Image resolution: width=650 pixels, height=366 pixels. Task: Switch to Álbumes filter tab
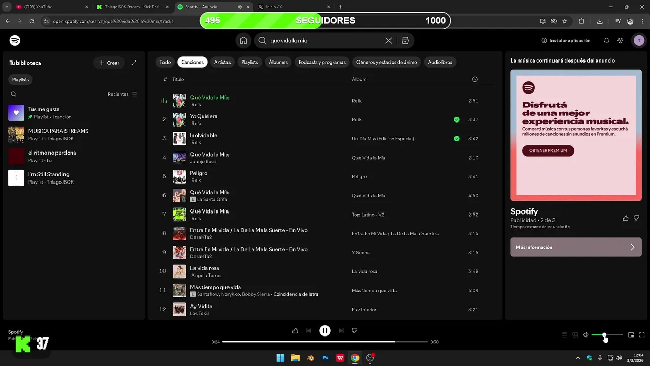tap(278, 62)
